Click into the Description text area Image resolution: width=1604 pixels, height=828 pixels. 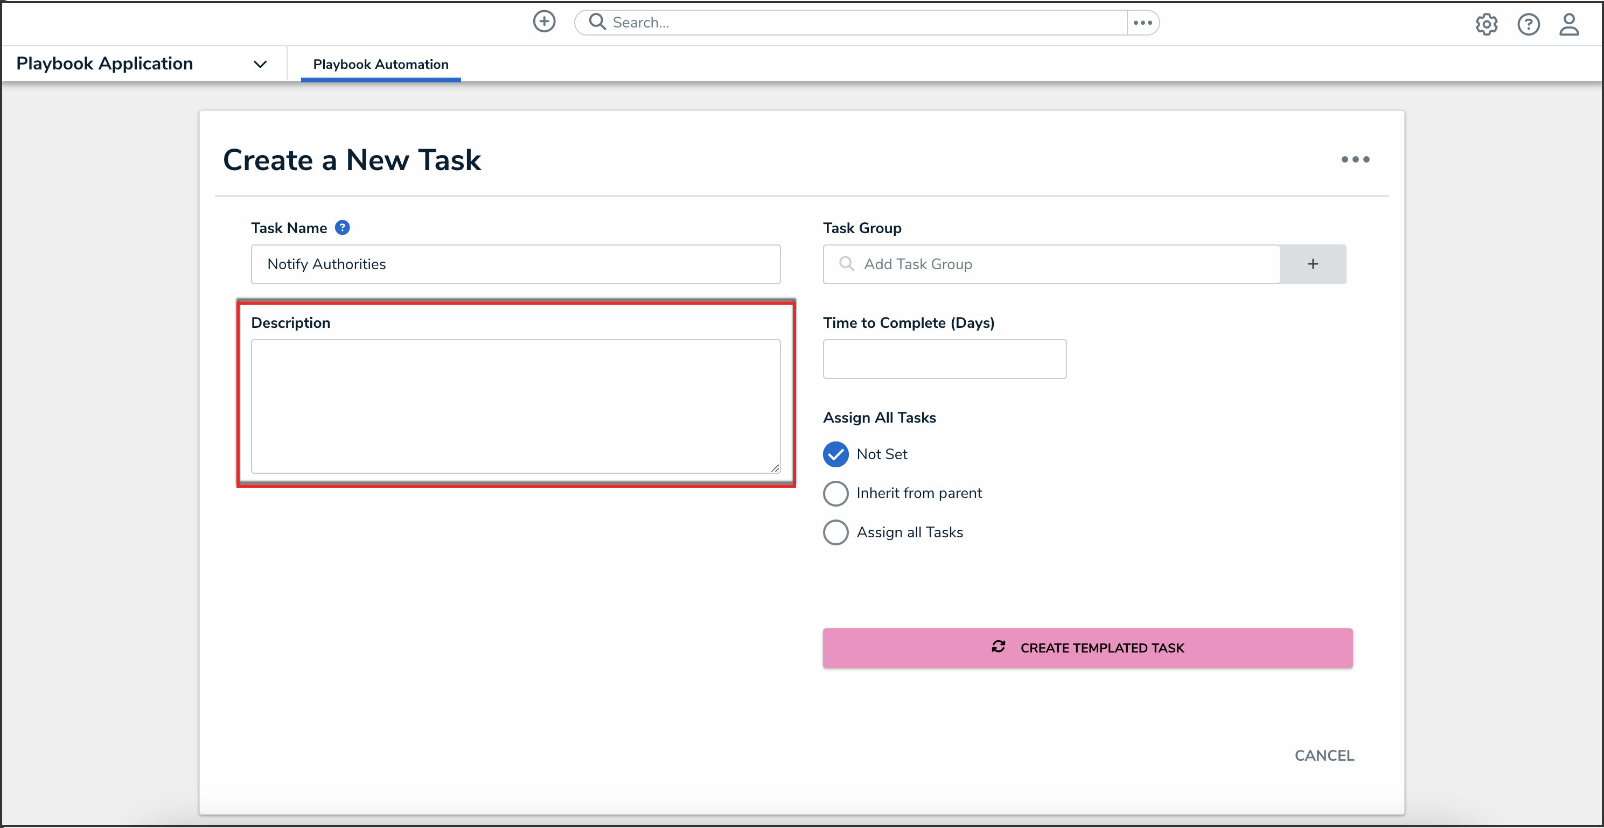(515, 406)
